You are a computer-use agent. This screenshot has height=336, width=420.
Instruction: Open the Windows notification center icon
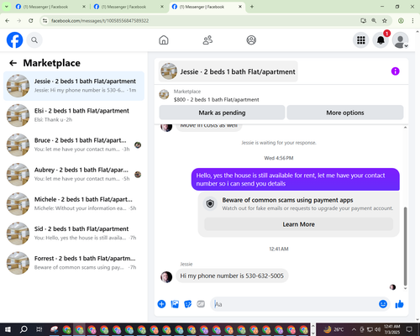pos(409,329)
